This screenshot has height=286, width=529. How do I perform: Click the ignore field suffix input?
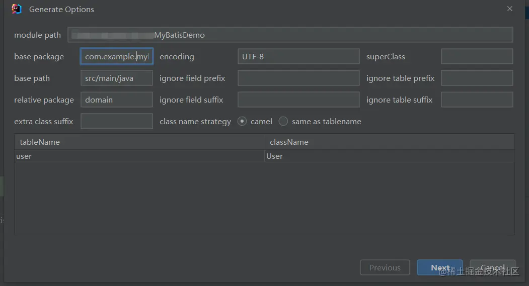(x=298, y=100)
